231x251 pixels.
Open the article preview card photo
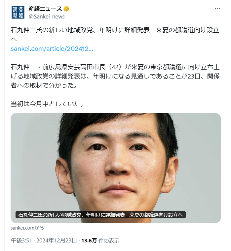coord(116,168)
